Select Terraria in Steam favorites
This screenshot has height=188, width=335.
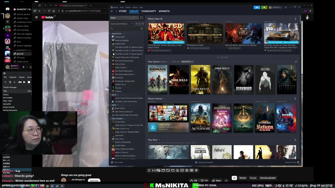[118, 88]
